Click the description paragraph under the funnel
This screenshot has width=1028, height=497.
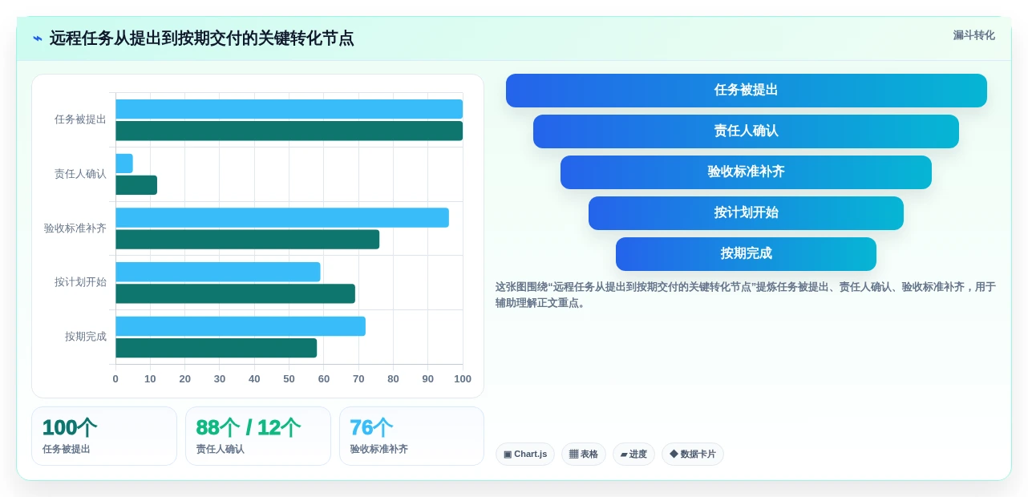(746, 294)
